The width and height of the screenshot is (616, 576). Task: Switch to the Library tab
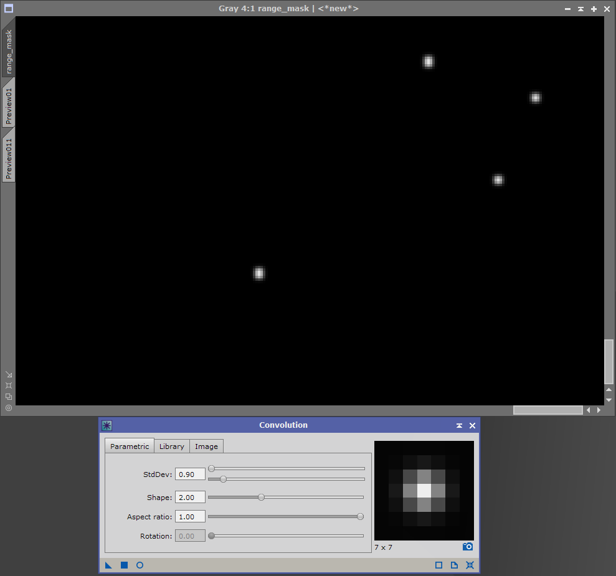172,446
